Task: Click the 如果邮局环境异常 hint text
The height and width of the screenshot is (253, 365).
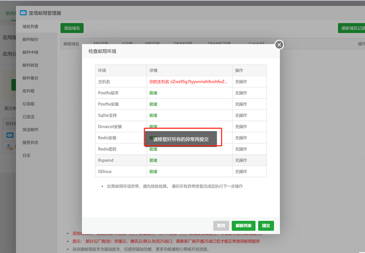Action: coord(175,186)
